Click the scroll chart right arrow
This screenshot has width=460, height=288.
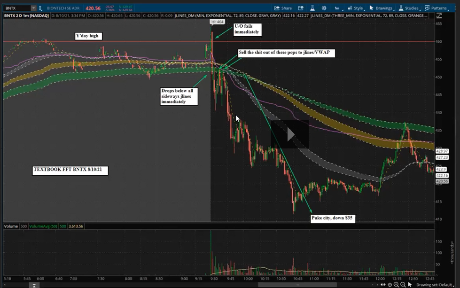point(377,285)
